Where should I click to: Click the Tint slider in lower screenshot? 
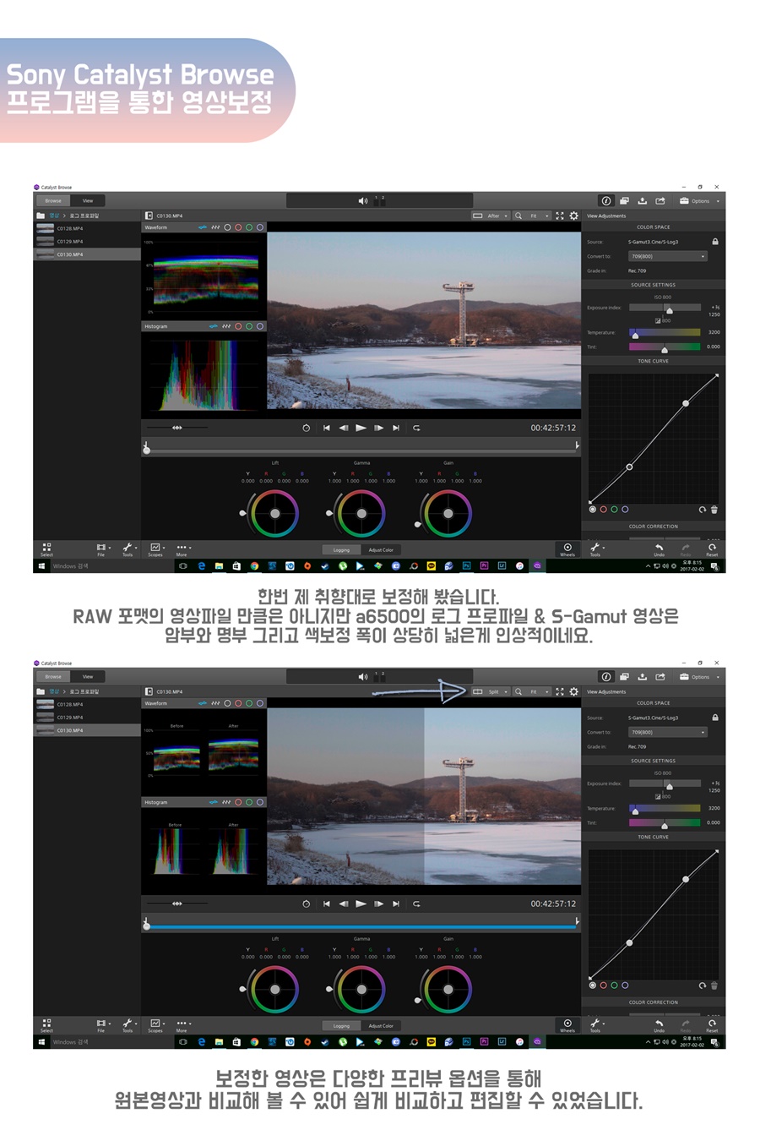665,822
